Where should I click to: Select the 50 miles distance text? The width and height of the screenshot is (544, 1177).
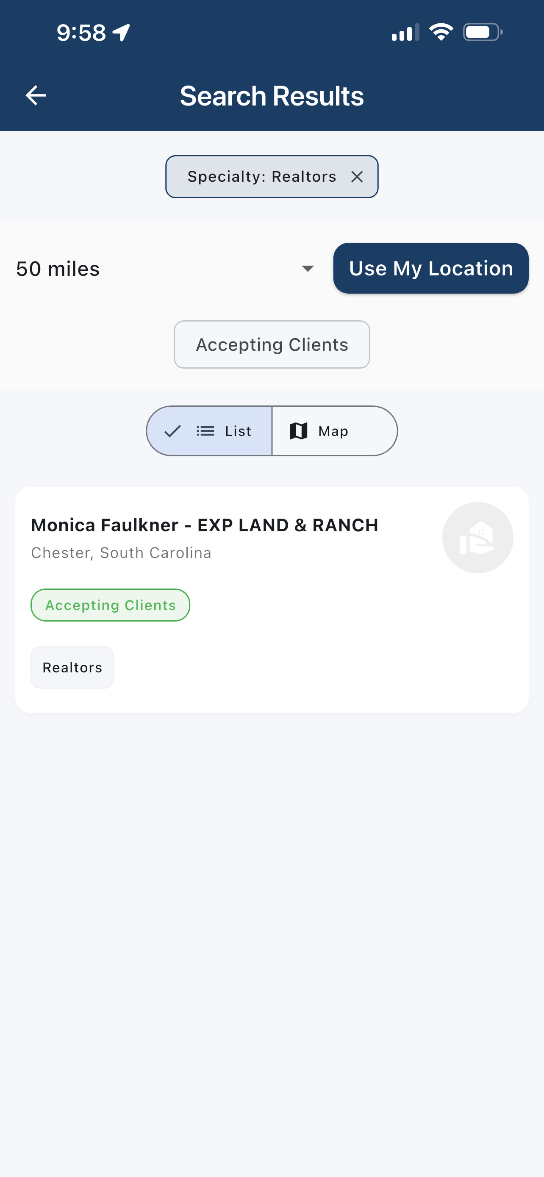[x=58, y=269]
